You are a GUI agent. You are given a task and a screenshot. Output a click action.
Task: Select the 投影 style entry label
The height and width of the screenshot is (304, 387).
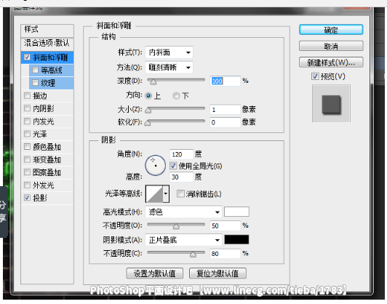[x=40, y=198]
